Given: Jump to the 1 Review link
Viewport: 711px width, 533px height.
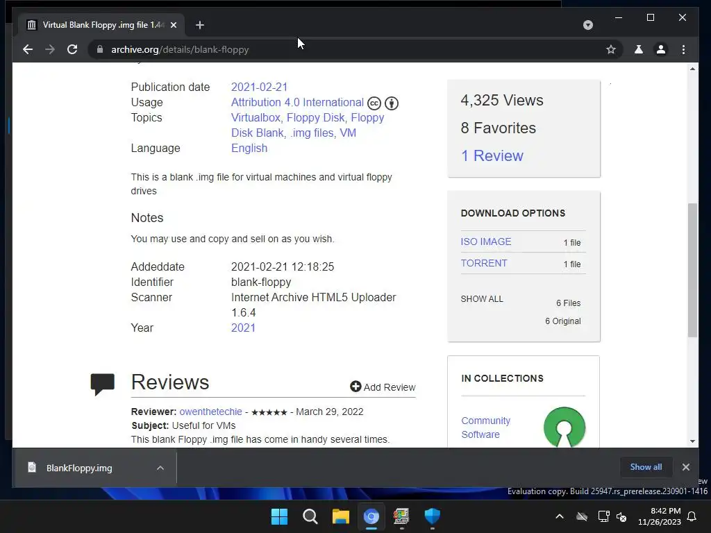Looking at the screenshot, I should click(492, 155).
